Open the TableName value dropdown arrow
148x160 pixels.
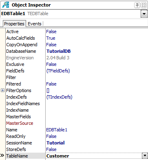pos(144,156)
